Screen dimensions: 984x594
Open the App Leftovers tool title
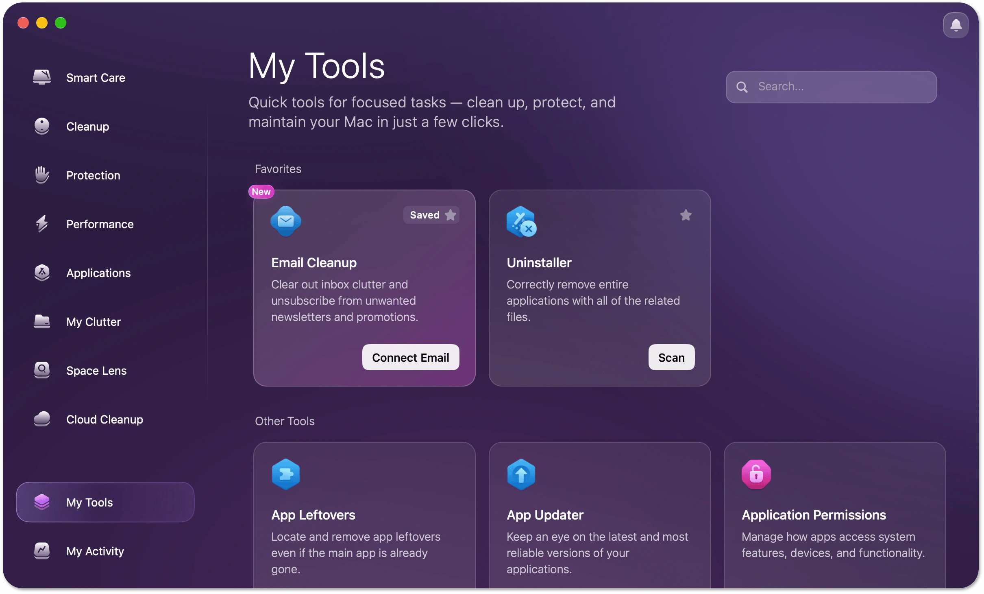[313, 515]
